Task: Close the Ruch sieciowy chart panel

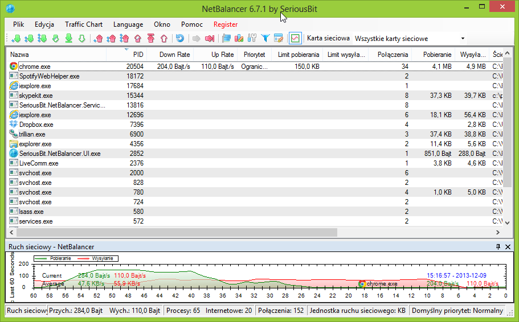Action: coord(508,247)
